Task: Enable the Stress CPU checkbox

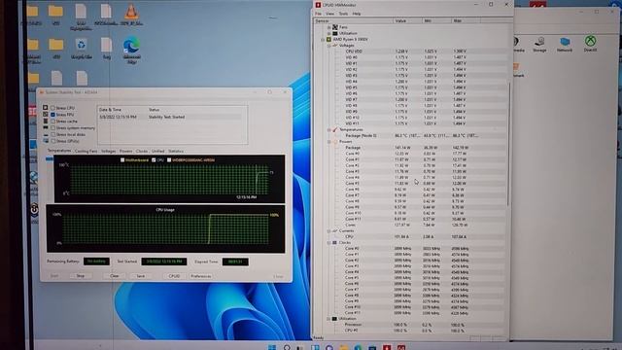Action: pos(52,108)
